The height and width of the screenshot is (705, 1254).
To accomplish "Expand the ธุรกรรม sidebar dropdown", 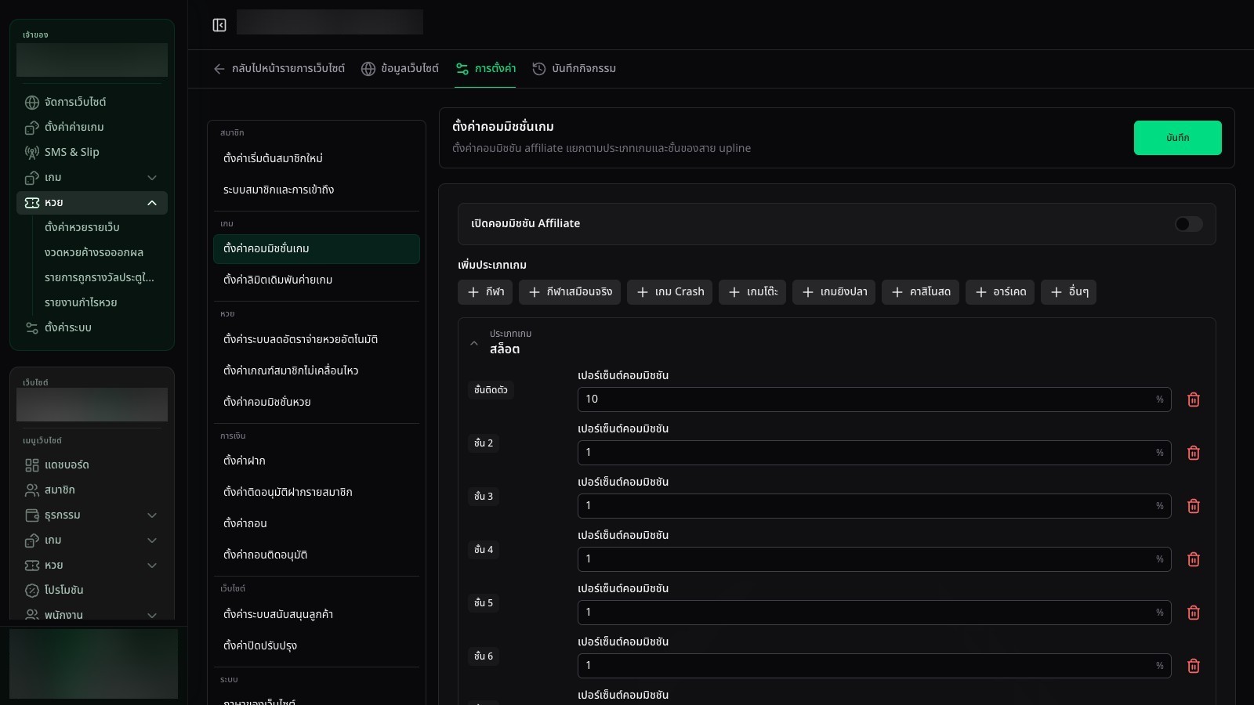I will click(x=152, y=515).
